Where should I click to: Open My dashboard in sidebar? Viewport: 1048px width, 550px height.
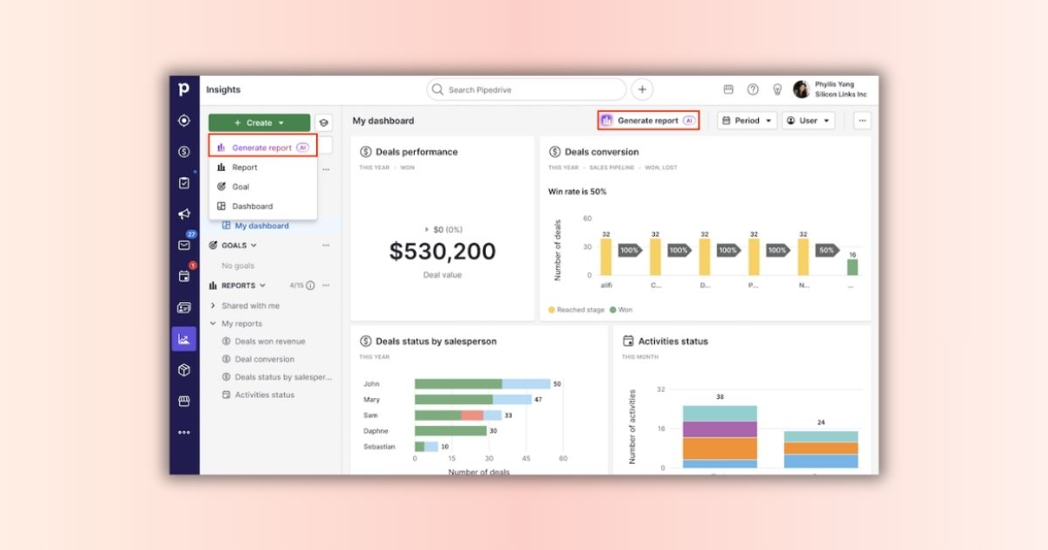click(x=261, y=225)
